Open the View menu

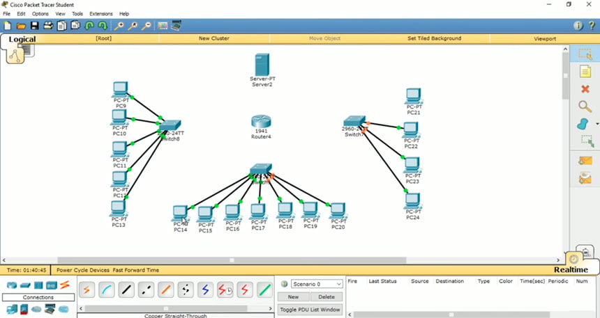pyautogui.click(x=60, y=13)
